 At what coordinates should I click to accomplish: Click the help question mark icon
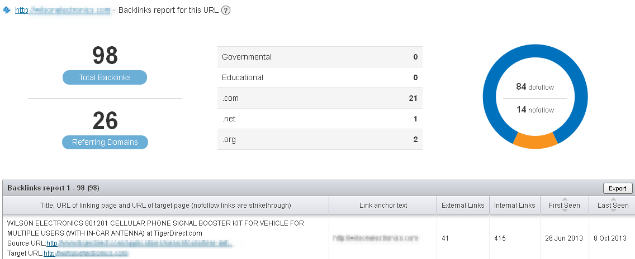point(226,10)
